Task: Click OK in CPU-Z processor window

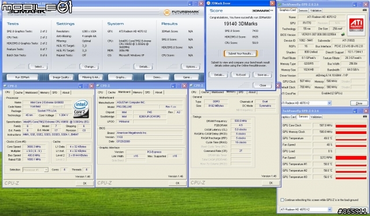Action: 85,183
